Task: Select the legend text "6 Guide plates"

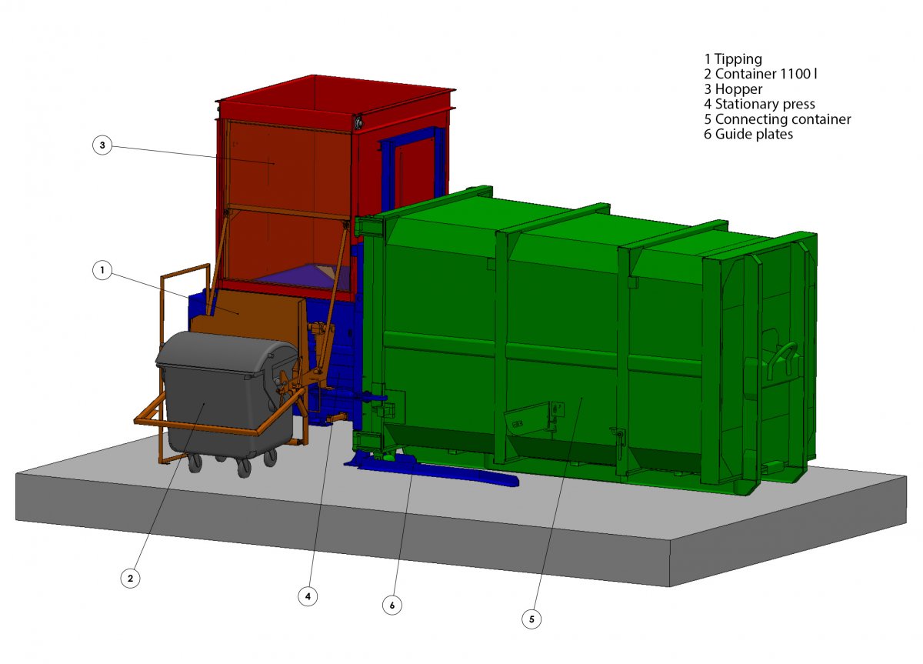Action: [748, 134]
